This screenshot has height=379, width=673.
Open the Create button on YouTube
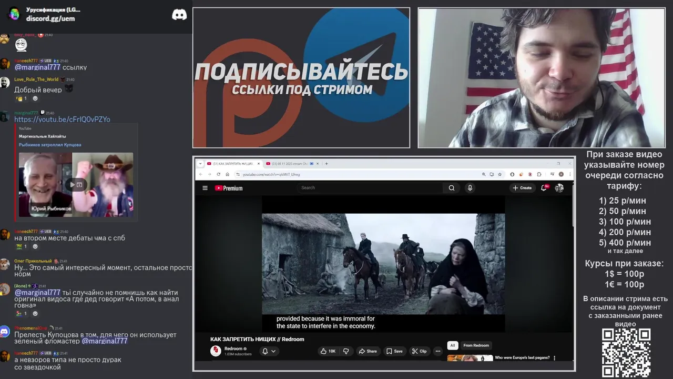tap(522, 188)
